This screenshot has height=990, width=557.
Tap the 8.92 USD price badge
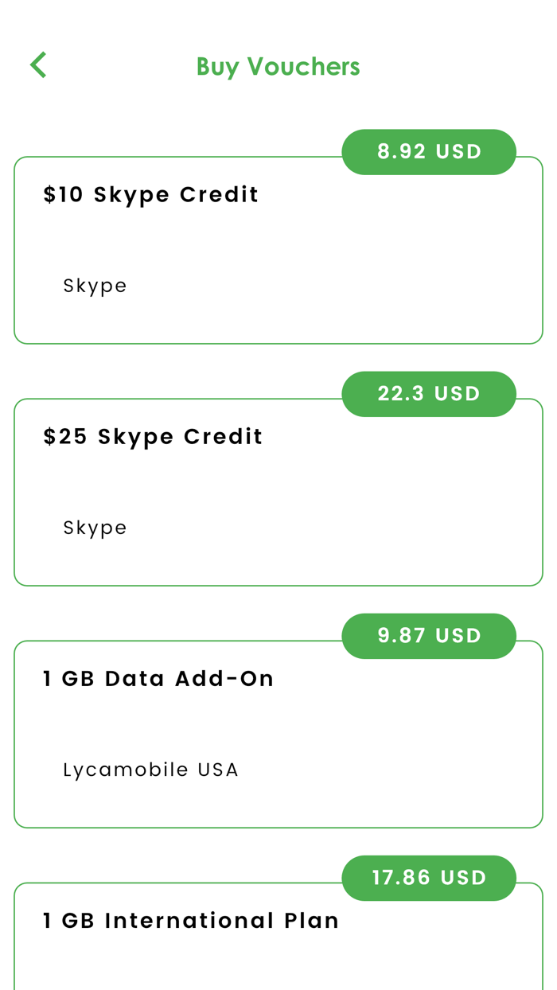click(x=429, y=151)
